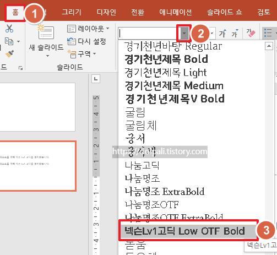Switch to the 디자인 tab

106,12
